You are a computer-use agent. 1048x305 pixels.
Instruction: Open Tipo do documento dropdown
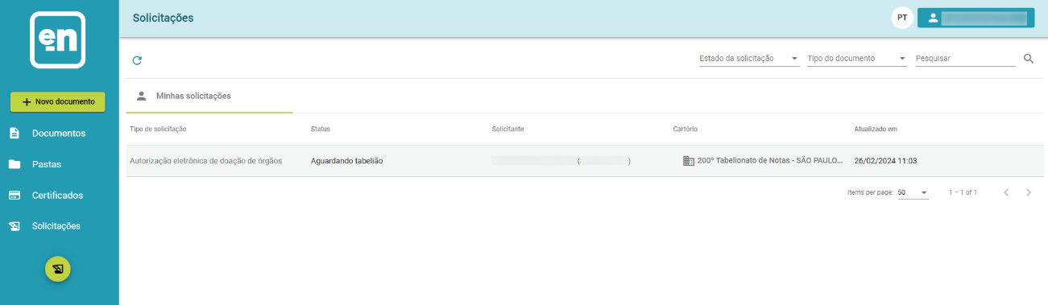point(857,59)
